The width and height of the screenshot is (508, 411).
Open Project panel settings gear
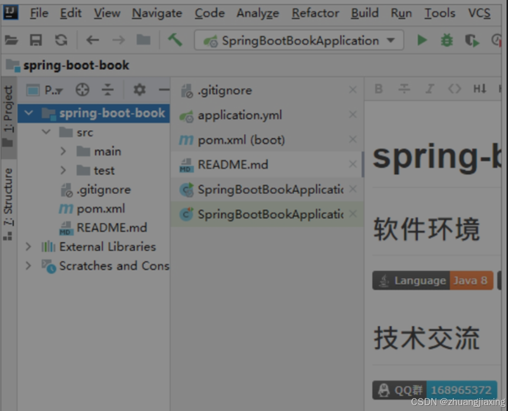point(140,90)
